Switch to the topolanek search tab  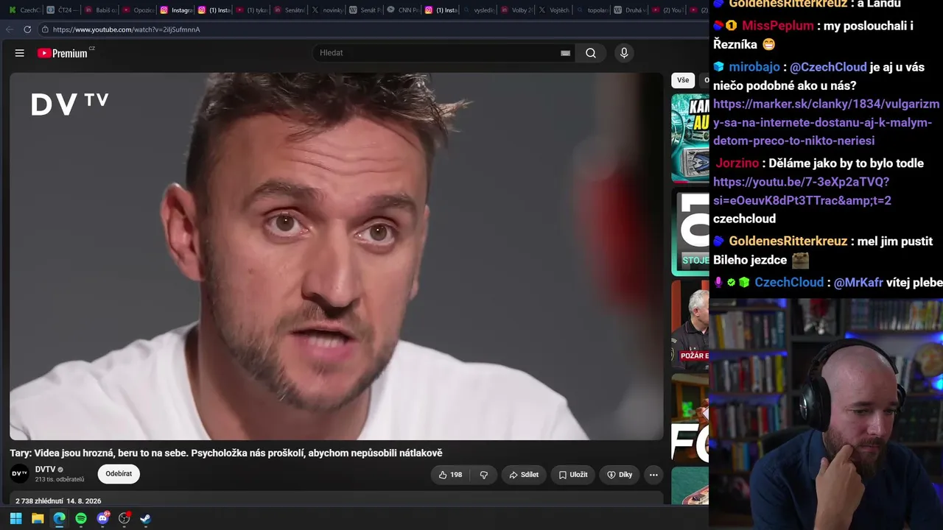click(x=592, y=10)
